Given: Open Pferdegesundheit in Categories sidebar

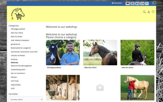Looking at the screenshot, I should pyautogui.click(x=18, y=29).
